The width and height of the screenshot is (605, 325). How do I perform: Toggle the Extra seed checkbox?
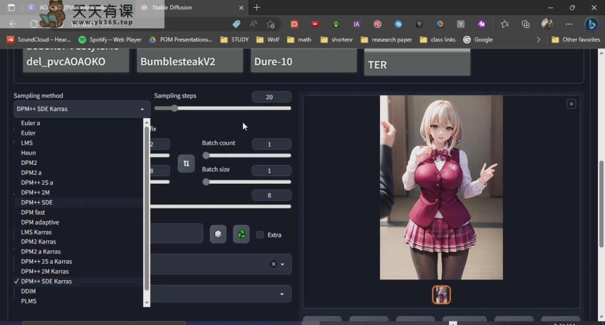[x=260, y=235]
